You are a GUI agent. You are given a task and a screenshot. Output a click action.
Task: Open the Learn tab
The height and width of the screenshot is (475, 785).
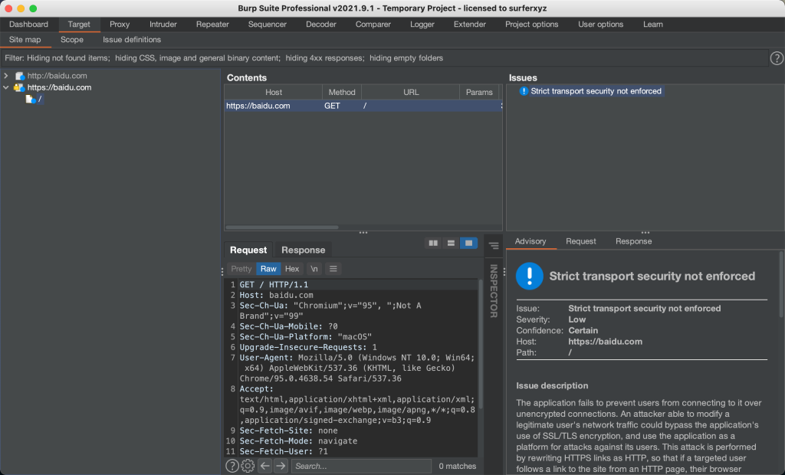pos(653,24)
